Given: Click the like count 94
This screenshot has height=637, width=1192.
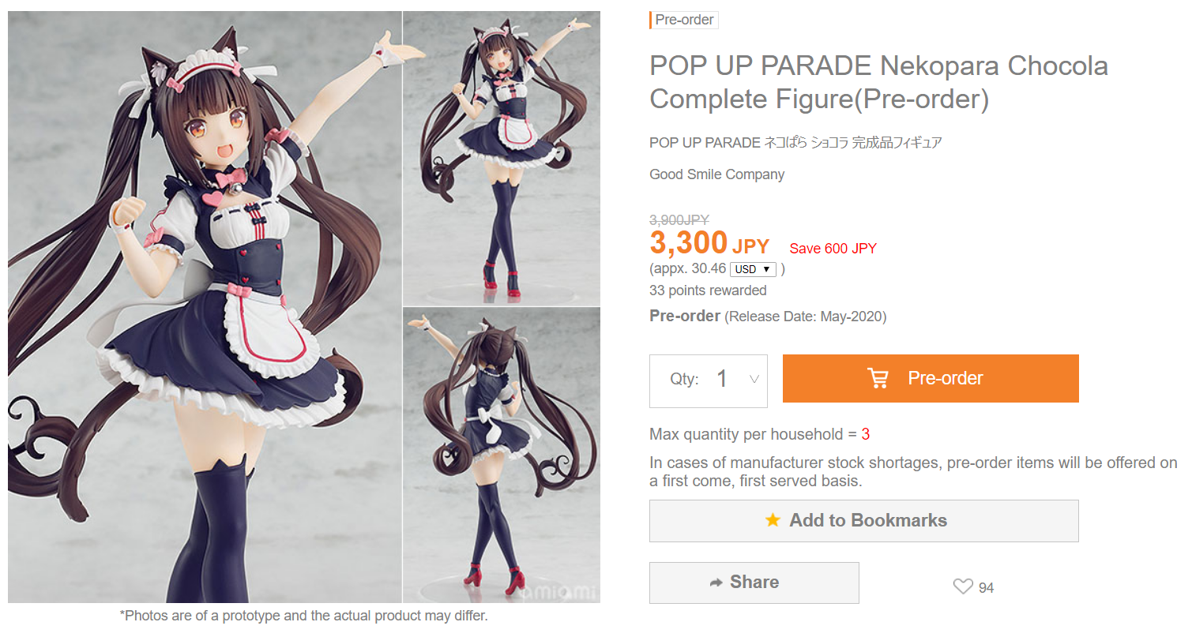Looking at the screenshot, I should pyautogui.click(x=986, y=587).
